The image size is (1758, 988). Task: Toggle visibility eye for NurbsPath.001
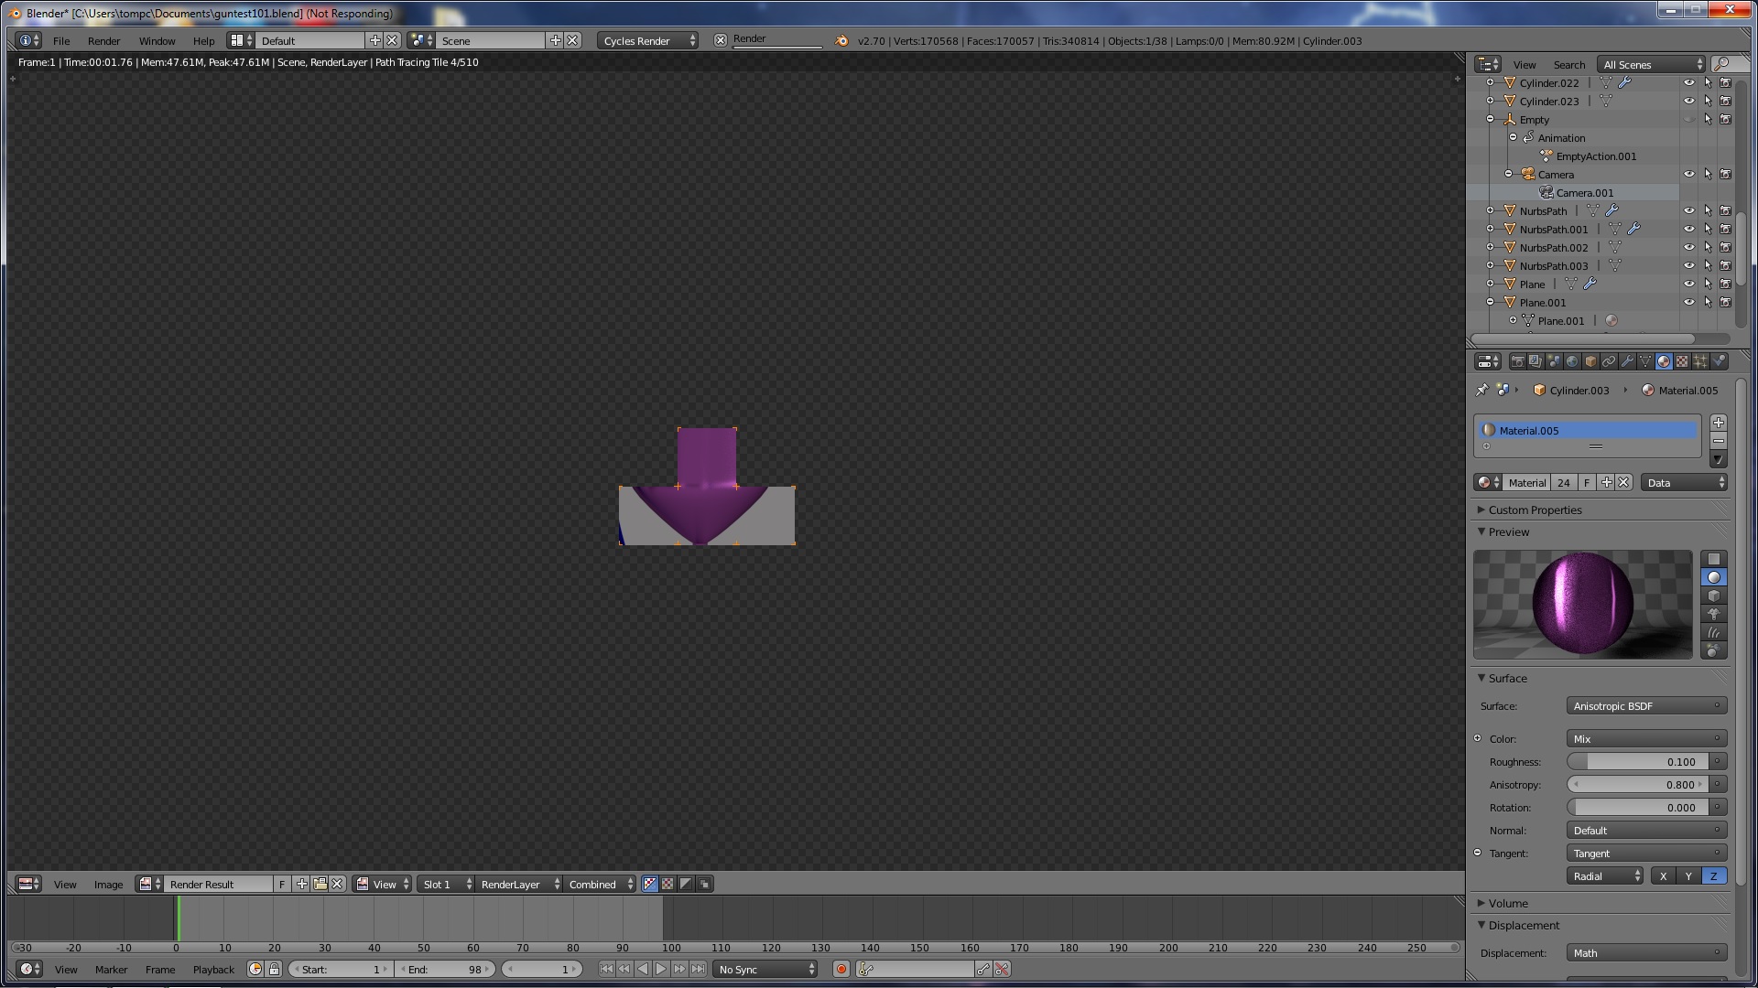[1689, 229]
